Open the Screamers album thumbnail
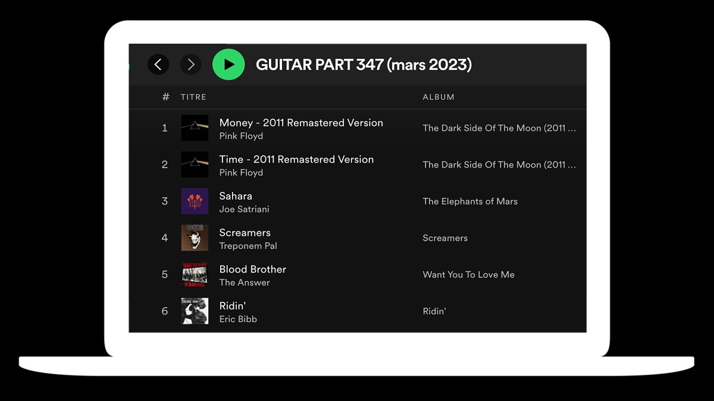714x401 pixels. coord(195,238)
